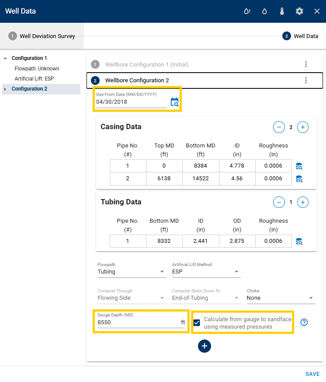Open the Flowpath dropdown
The image size is (326, 382).
(132, 272)
